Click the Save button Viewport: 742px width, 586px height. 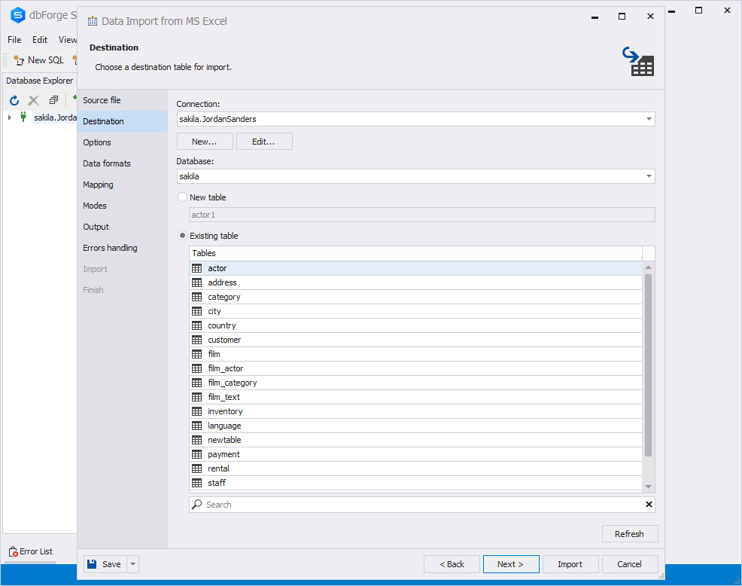105,563
